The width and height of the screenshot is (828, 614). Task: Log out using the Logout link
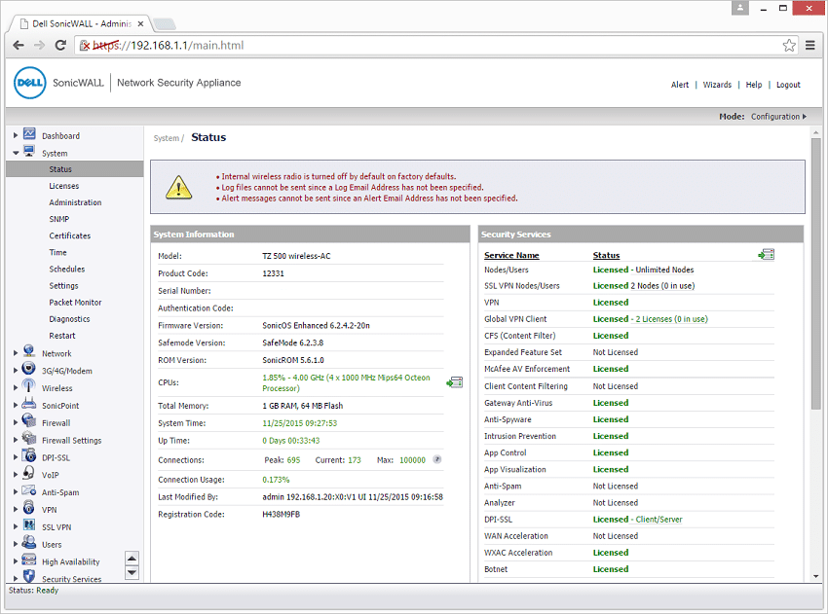coord(788,85)
